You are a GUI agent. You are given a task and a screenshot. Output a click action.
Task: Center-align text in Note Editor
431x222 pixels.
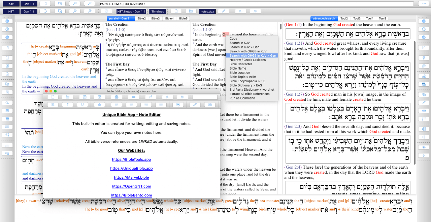tap(131, 104)
